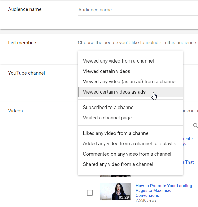Choose "Viewed any video (as an ad) from a channel"

tap(130, 81)
